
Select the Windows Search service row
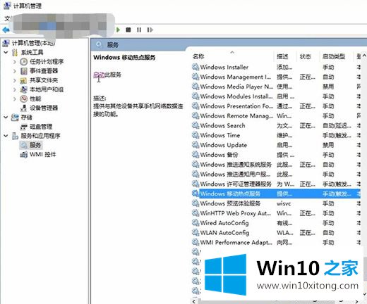pyautogui.click(x=276, y=125)
